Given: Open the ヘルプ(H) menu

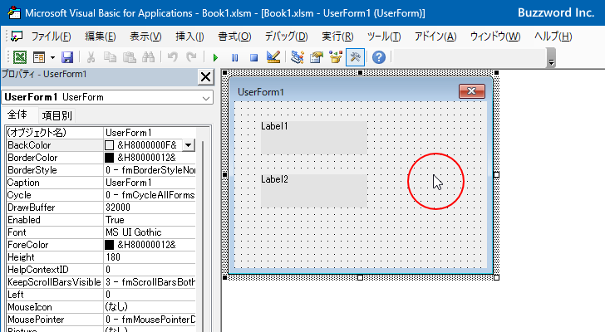Looking at the screenshot, I should click(553, 37).
